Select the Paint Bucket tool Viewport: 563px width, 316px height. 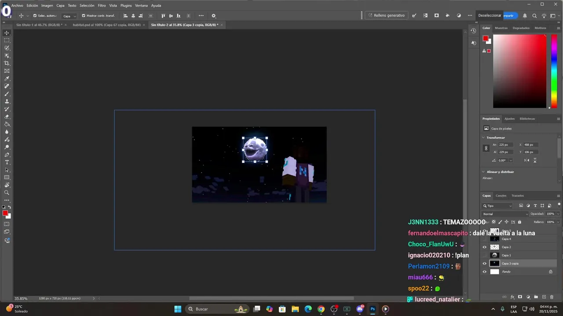point(7,124)
